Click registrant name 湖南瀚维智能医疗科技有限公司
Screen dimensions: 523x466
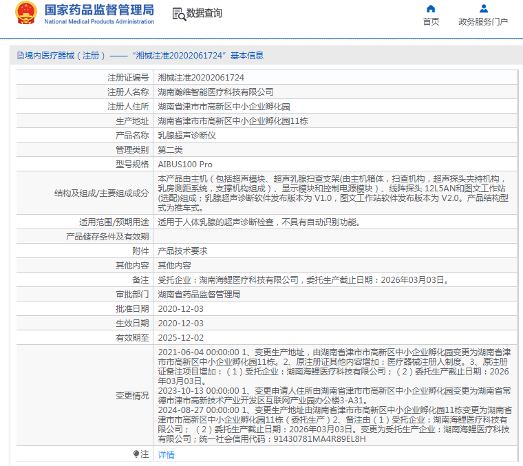click(x=215, y=92)
